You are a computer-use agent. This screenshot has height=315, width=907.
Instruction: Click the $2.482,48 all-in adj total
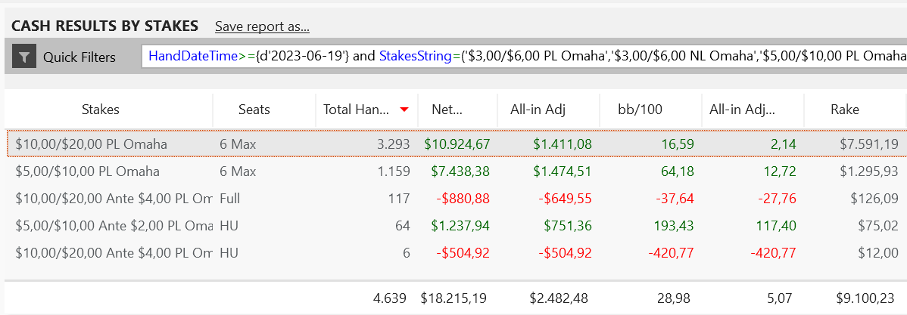[559, 298]
